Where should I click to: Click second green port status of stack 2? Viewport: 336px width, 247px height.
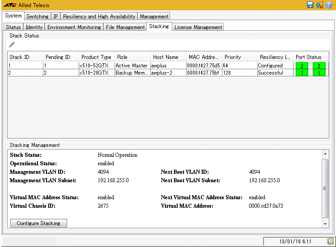(319, 73)
